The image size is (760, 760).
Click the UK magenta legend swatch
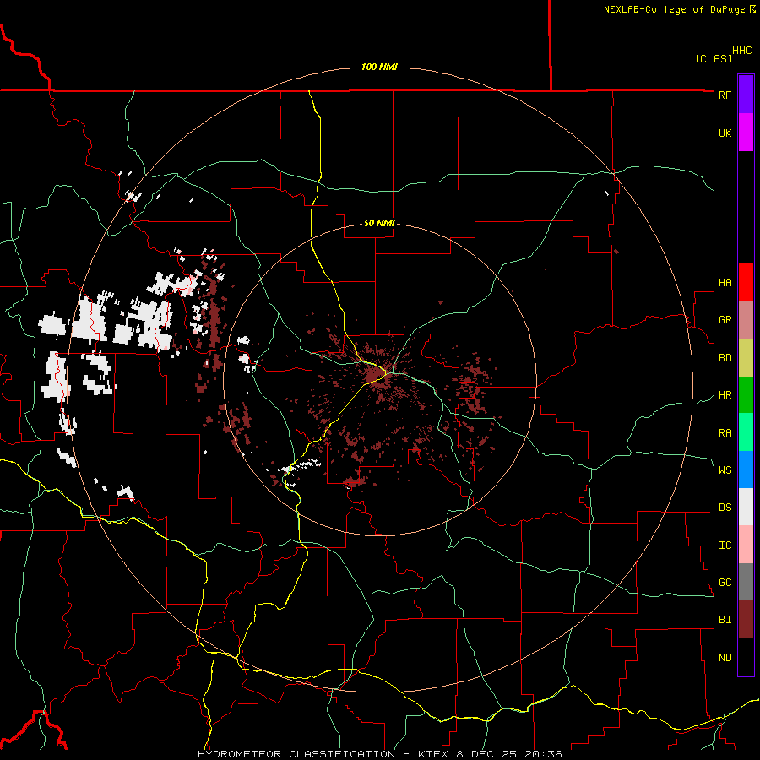pos(746,133)
